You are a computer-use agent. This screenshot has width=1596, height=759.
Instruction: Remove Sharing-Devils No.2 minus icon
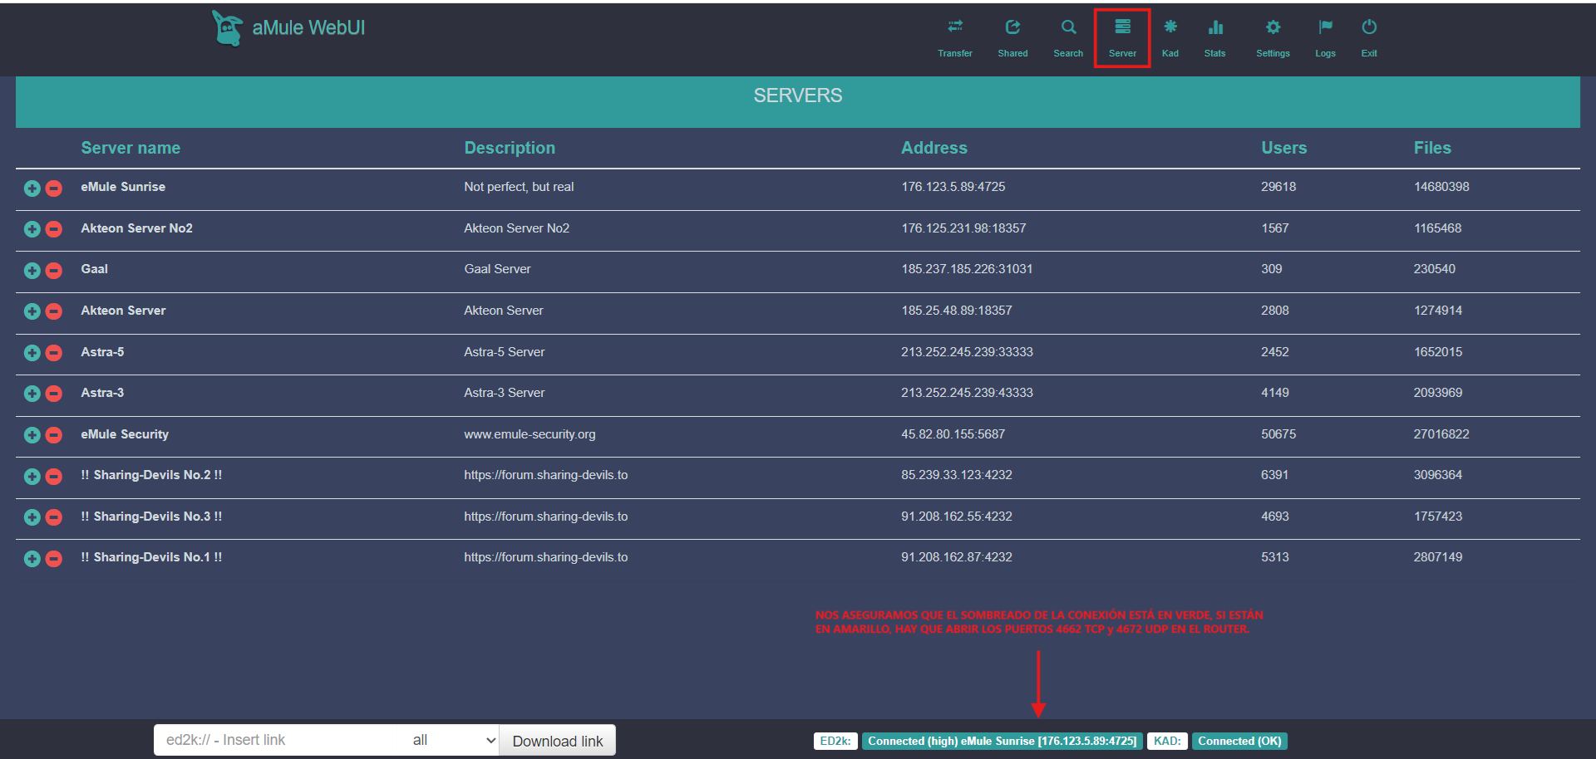pyautogui.click(x=54, y=477)
